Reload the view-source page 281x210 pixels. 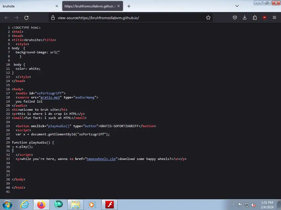pyautogui.click(x=26, y=18)
